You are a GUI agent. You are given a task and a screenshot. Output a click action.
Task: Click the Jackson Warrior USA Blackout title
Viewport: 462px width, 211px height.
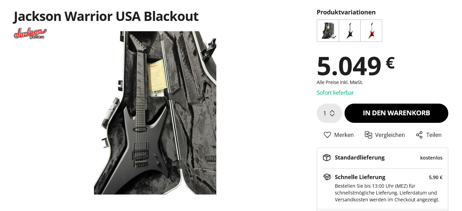(x=106, y=16)
